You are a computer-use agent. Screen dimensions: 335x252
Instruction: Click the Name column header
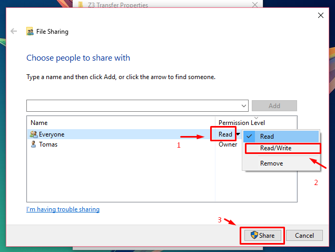pyautogui.click(x=39, y=123)
